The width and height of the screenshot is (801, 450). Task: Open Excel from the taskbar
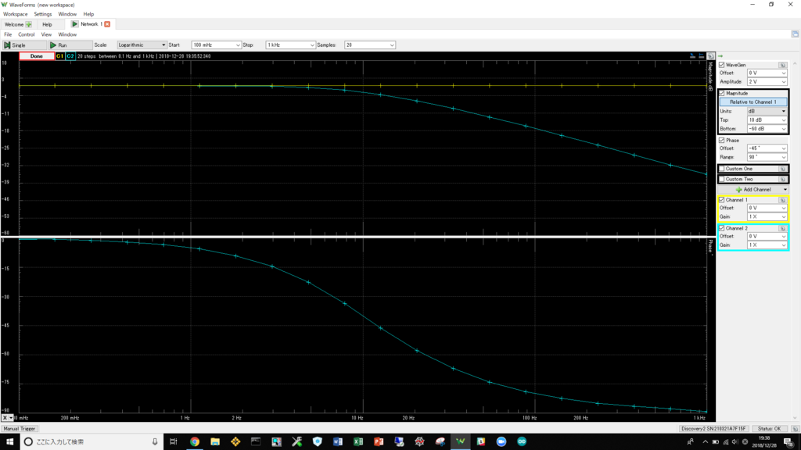(x=358, y=441)
